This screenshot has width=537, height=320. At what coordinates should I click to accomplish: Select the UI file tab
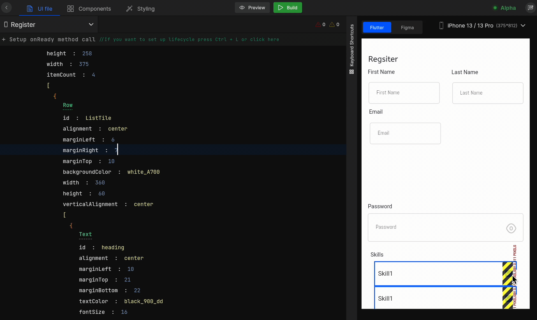(x=40, y=8)
